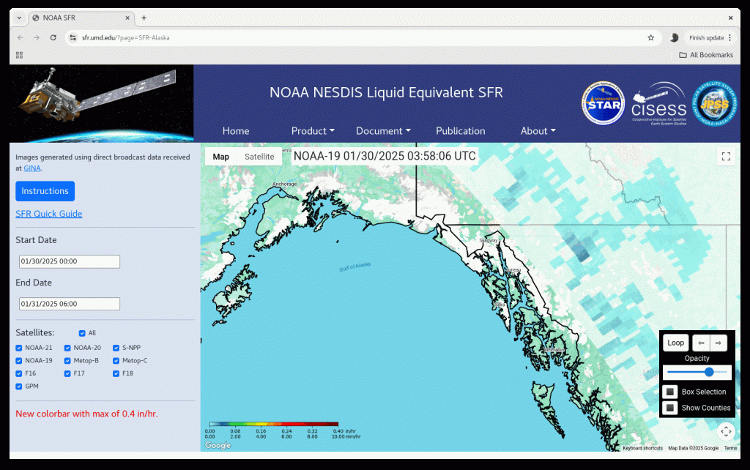Screen dimensions: 750x470
Task: Click the NOAA-19 timestamp label
Action: tap(385, 157)
